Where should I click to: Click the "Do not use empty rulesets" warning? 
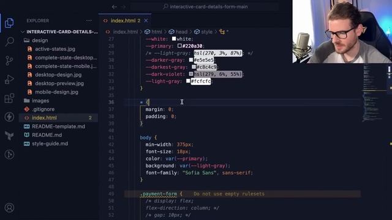228,194
